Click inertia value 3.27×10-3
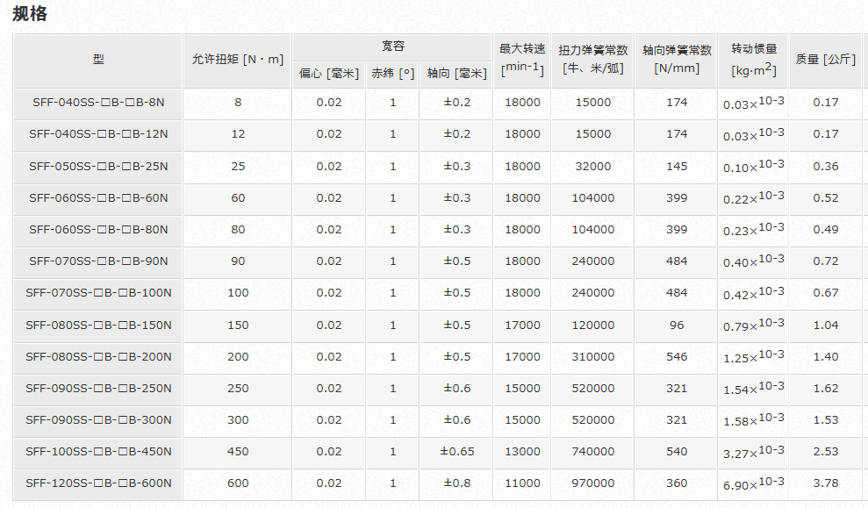This screenshot has width=868, height=508. [753, 451]
